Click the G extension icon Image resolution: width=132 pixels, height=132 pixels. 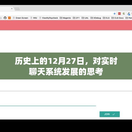124,14
